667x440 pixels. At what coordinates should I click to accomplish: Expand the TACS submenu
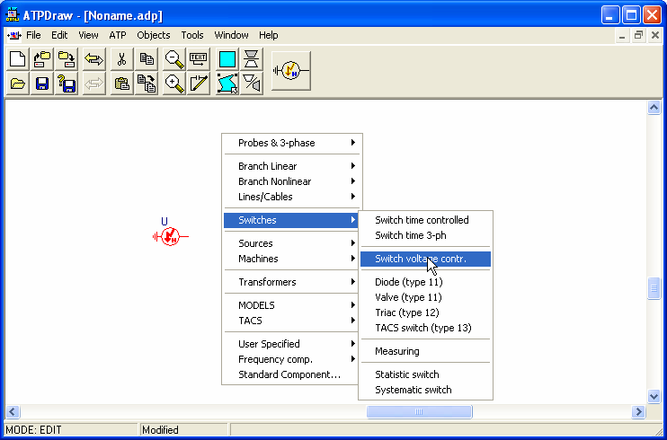[x=292, y=321]
